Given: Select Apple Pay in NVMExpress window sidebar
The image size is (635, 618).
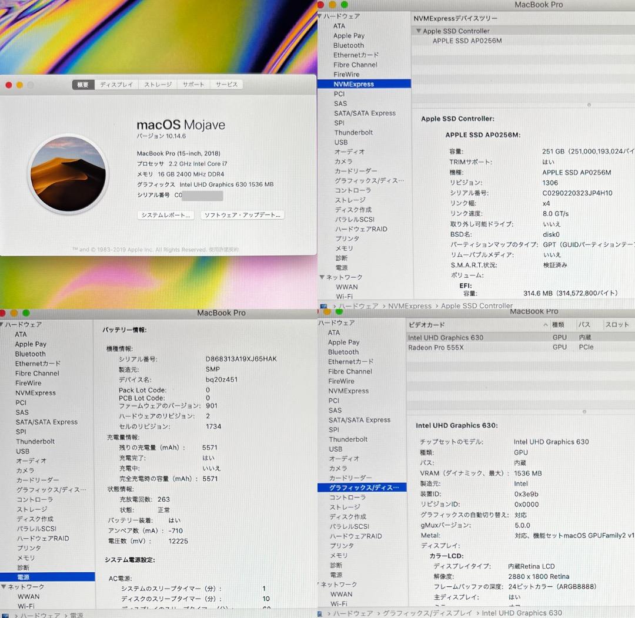Looking at the screenshot, I should point(349,36).
